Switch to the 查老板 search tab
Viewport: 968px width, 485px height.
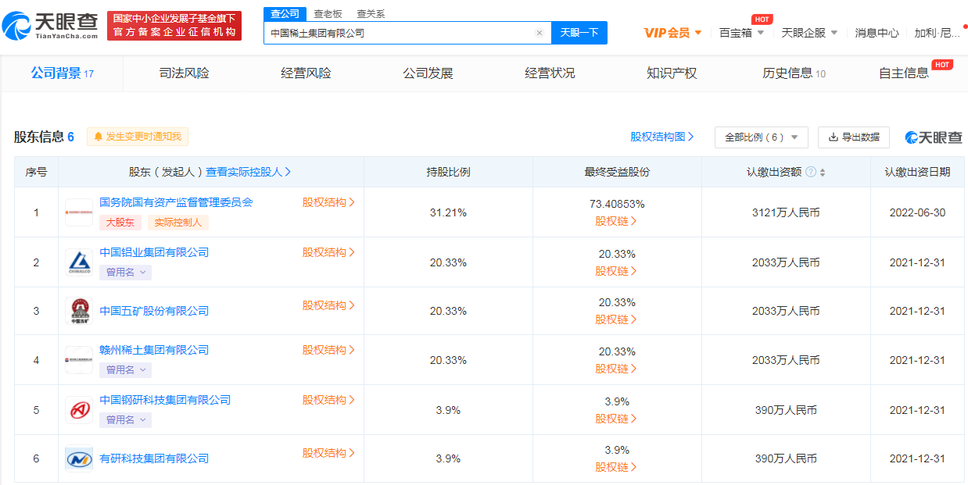click(328, 14)
